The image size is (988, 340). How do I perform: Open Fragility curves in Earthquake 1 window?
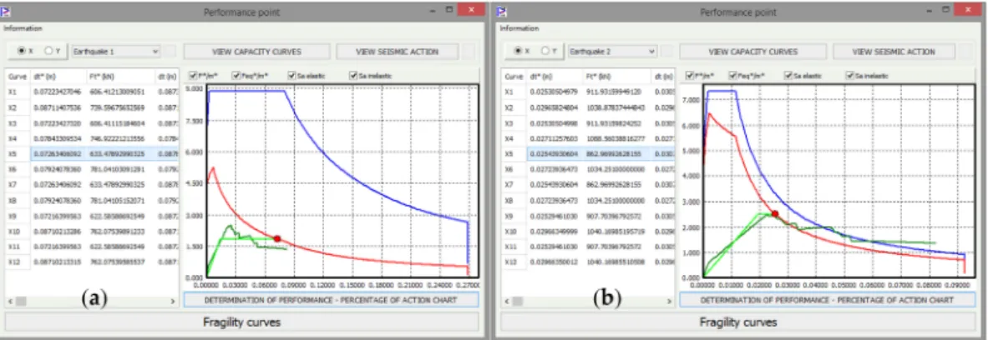[242, 322]
